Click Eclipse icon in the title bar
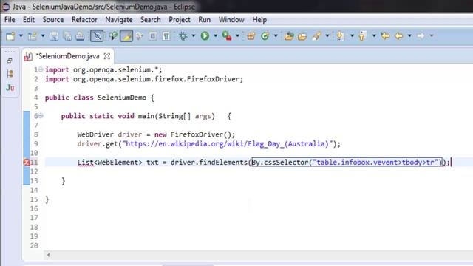 [6, 7]
